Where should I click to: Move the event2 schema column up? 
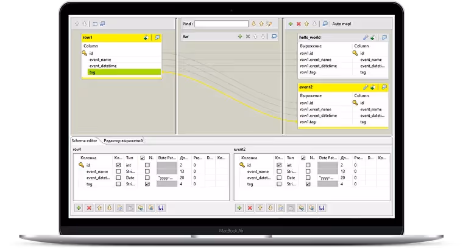[260, 208]
